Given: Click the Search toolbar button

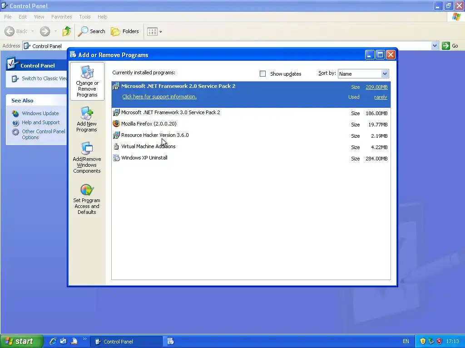Looking at the screenshot, I should coord(91,31).
